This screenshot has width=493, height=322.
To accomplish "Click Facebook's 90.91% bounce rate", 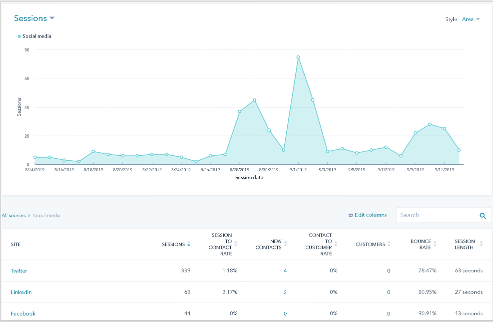I will pyautogui.click(x=427, y=313).
